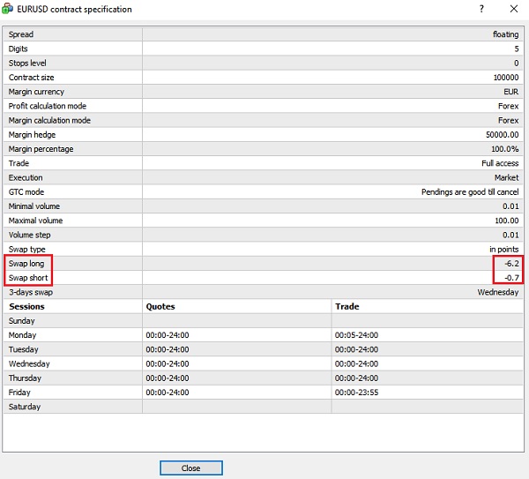Click the GTC mode row label

pyautogui.click(x=26, y=192)
